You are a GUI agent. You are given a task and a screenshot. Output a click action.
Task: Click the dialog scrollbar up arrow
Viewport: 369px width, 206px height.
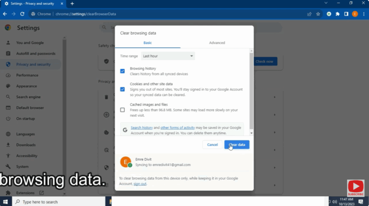[x=251, y=51]
